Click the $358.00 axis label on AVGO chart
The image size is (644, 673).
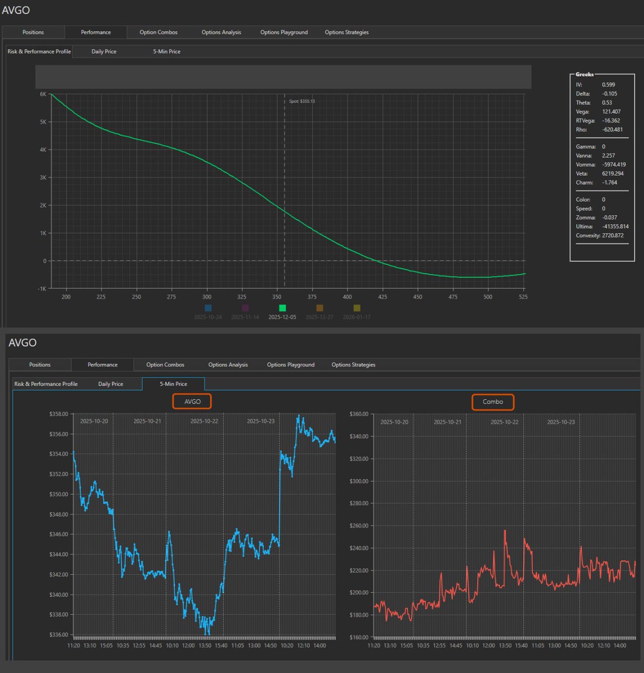[59, 414]
